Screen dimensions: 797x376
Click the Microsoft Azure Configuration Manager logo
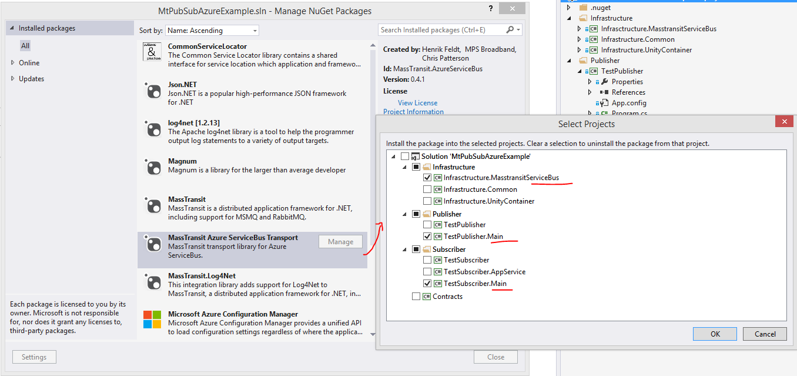(x=152, y=320)
